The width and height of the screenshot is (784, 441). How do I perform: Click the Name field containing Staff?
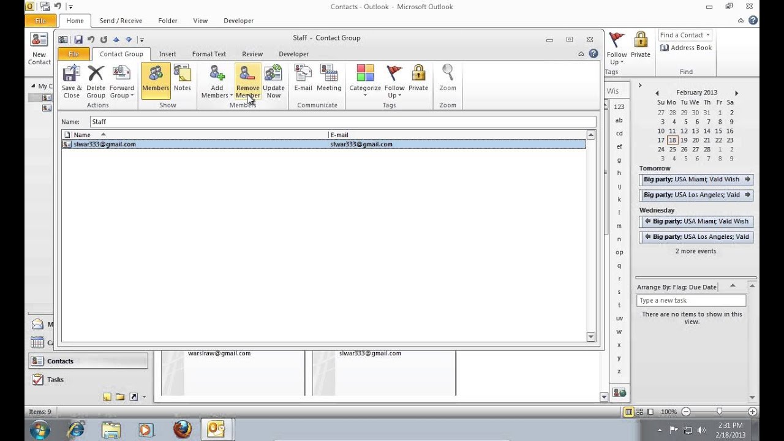(x=343, y=122)
